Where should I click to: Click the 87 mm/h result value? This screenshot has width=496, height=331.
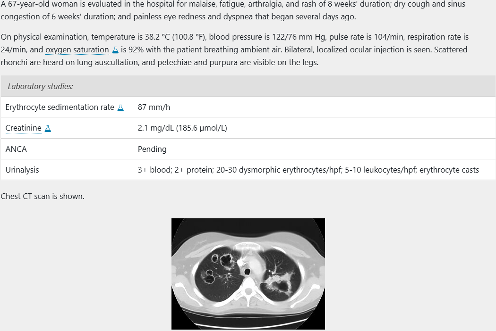click(x=154, y=107)
